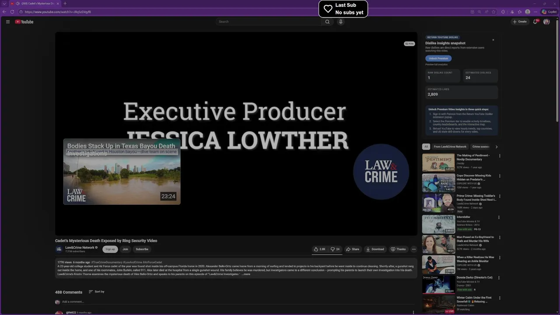Open Prime Crime Missing Toddler's Body video
The image size is (560, 315).
click(438, 203)
